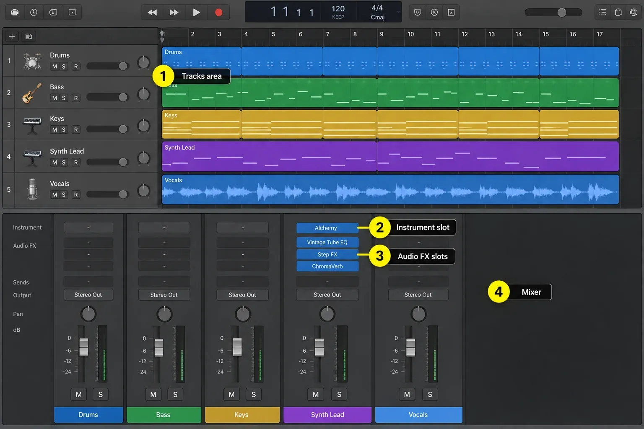Click the master volume slider in control bar
Screen dimensions: 644x429
[x=553, y=13]
